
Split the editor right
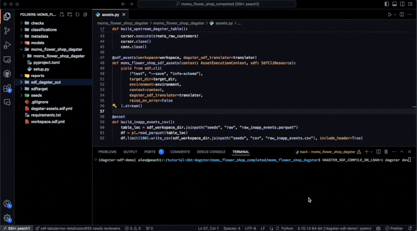pyautogui.click(x=402, y=15)
